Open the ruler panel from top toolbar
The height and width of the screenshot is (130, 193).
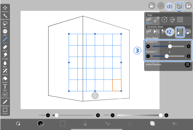tap(179, 6)
